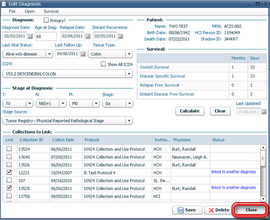The image size is (270, 220).
Task: Click the collections list scrollbar thumb
Action: 263,158
